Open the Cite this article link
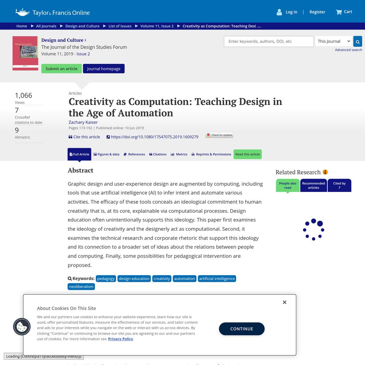This screenshot has height=365, width=365. (x=84, y=137)
